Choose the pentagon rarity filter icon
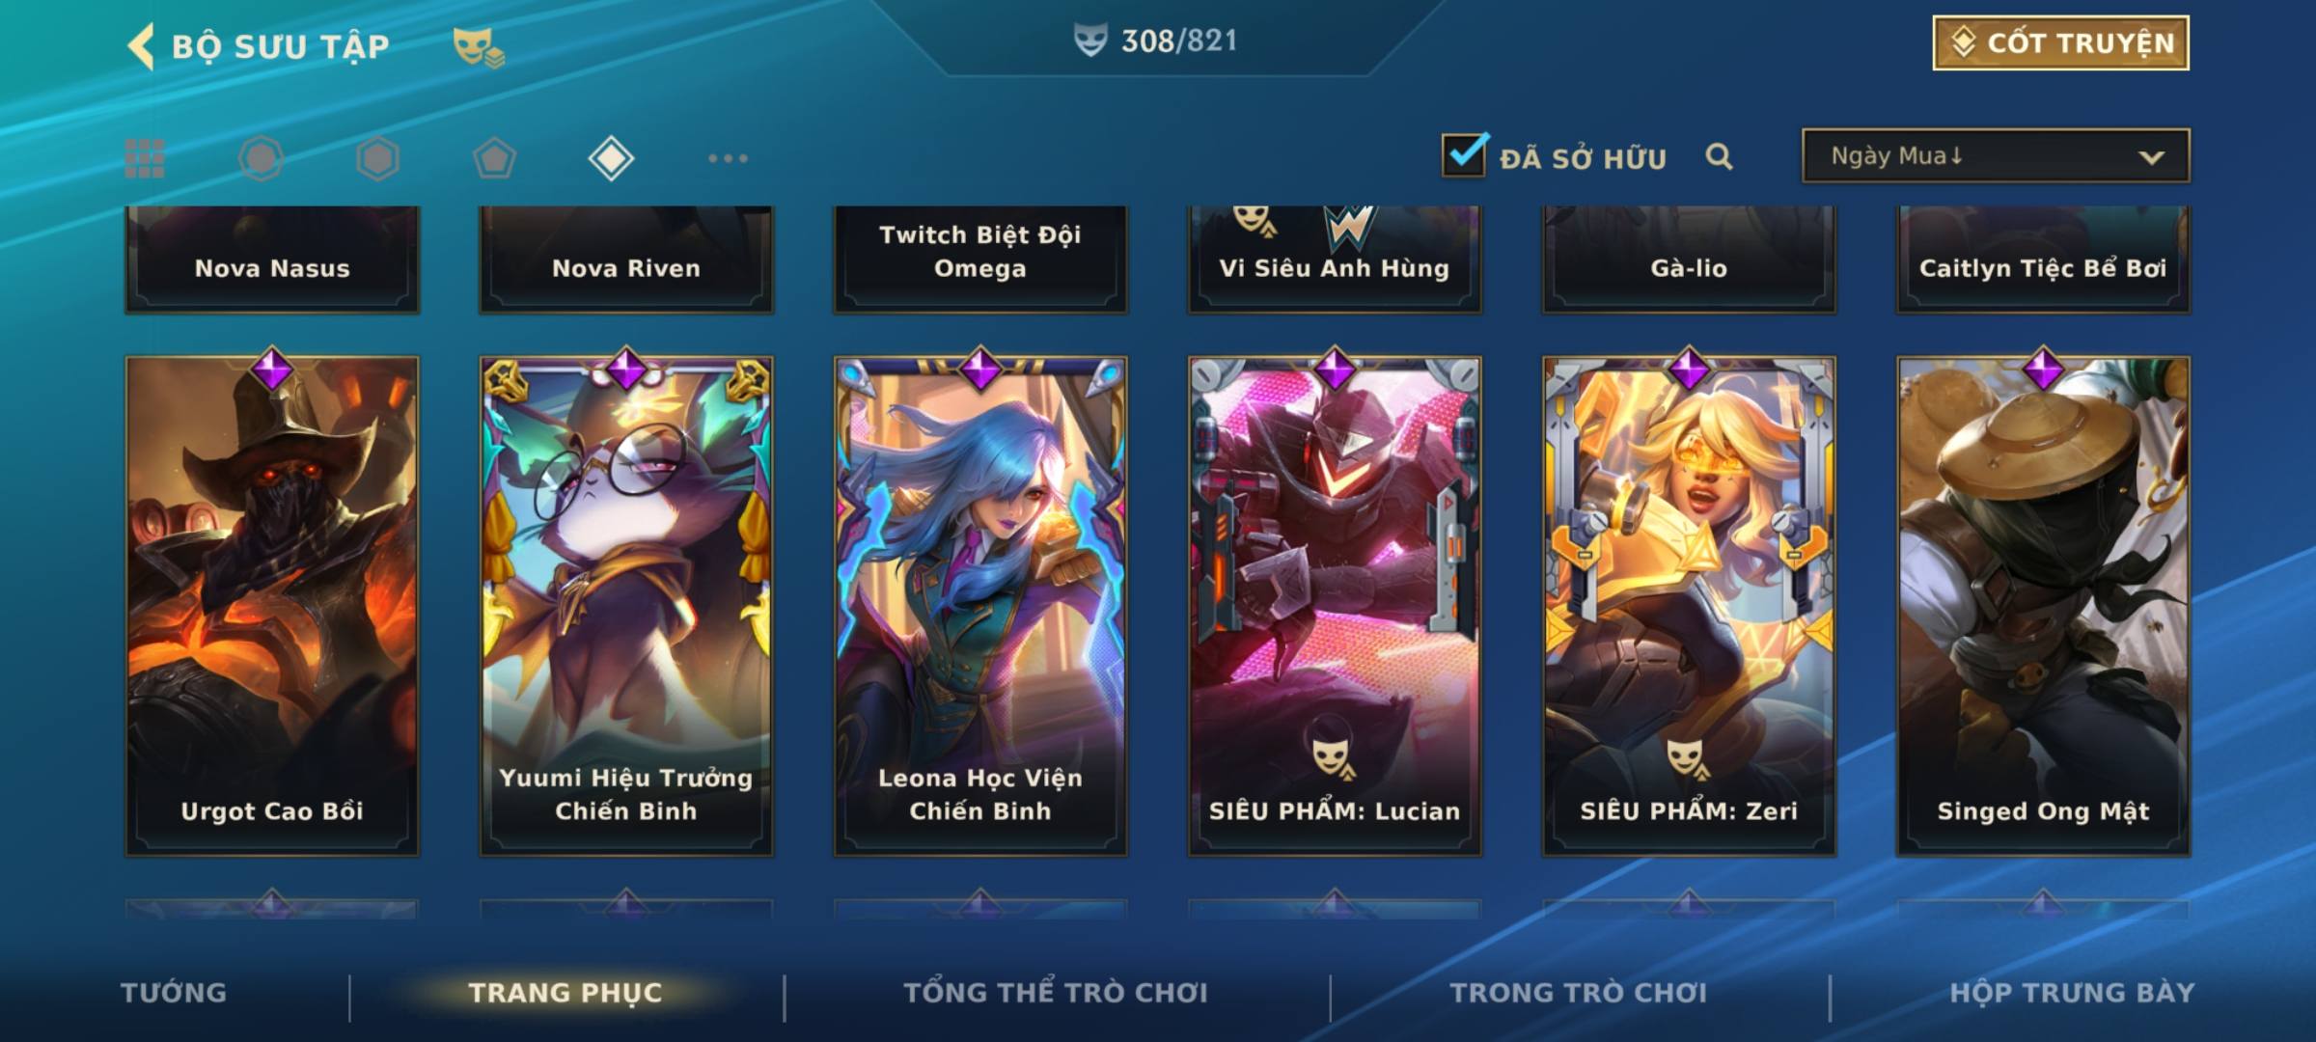 pos(494,158)
